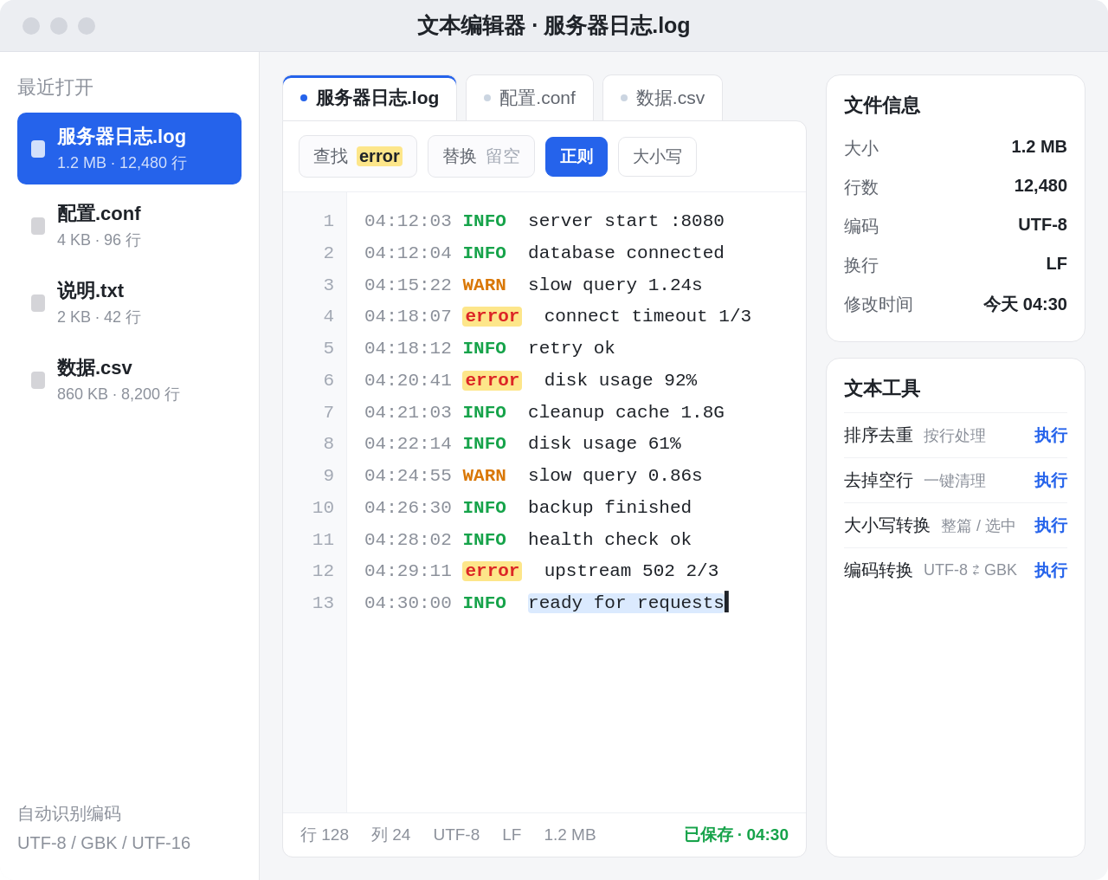This screenshot has width=1108, height=880.
Task: Click the 替换 replace field
Action: coord(481,157)
